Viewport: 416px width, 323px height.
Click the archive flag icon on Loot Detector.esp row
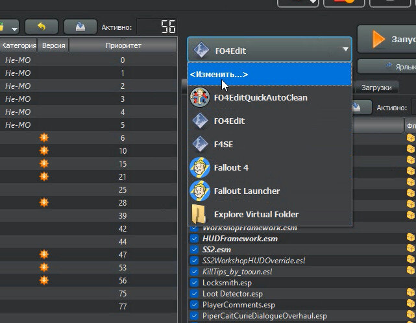(411, 292)
